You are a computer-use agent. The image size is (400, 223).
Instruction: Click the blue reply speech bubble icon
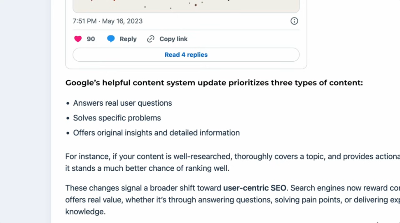tap(111, 39)
